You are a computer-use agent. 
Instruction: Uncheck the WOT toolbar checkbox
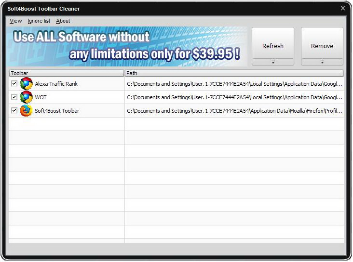14,97
